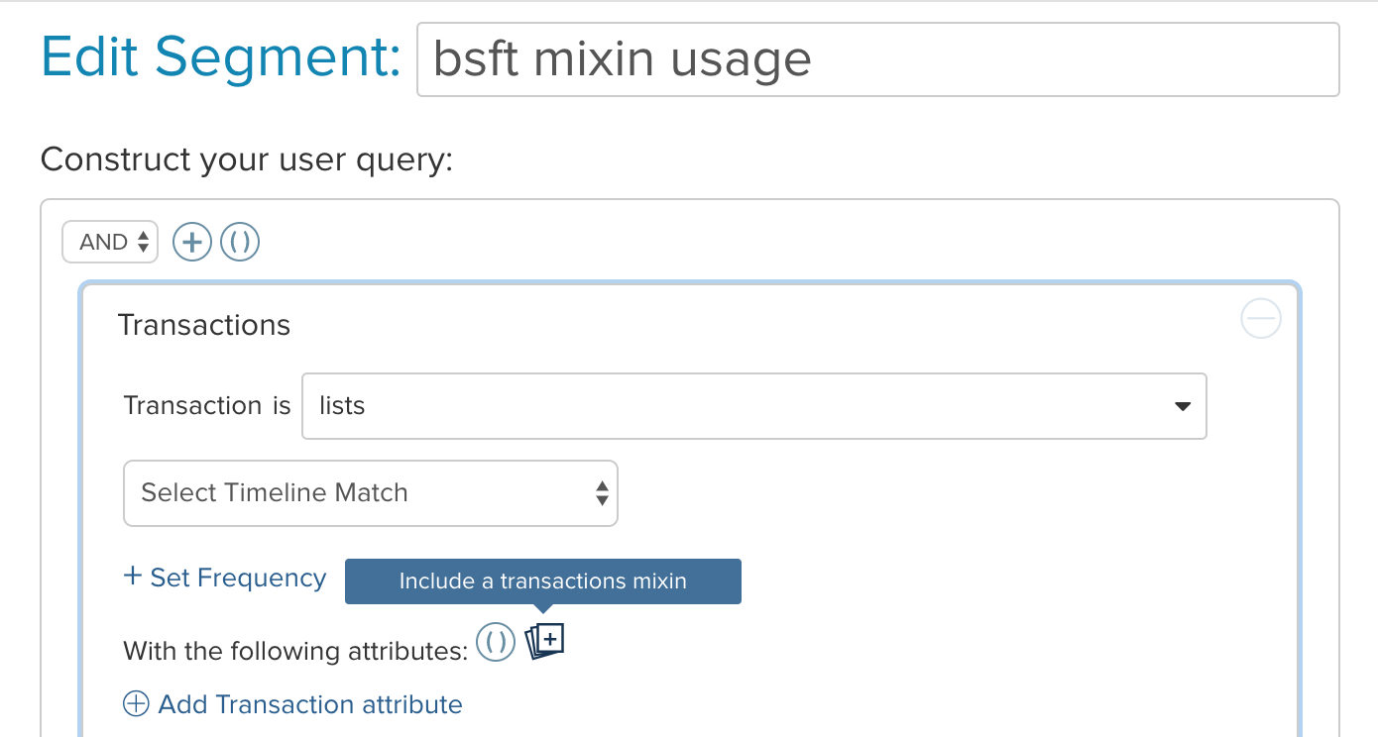Add a group with the top parentheses icon
Viewport: 1378px width, 737px height.
tap(240, 242)
